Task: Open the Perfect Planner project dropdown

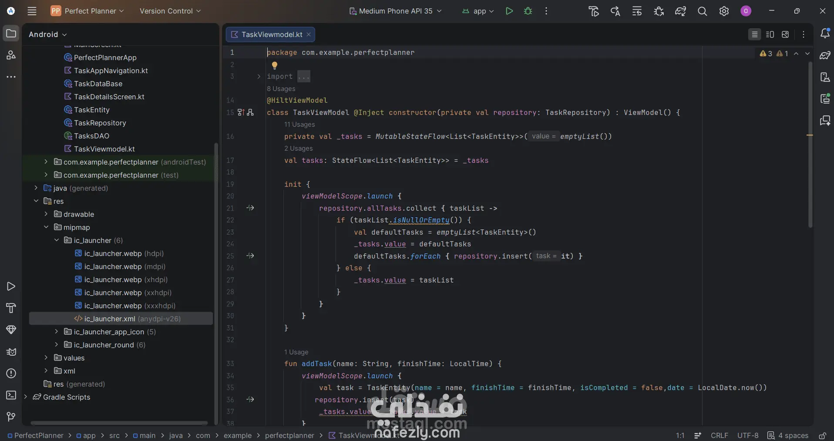Action: 87,11
